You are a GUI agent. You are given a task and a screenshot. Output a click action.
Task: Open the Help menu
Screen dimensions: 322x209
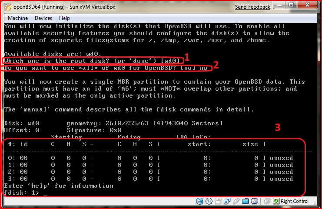click(64, 18)
